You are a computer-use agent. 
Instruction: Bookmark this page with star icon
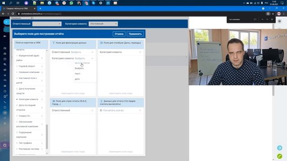coord(273,14)
